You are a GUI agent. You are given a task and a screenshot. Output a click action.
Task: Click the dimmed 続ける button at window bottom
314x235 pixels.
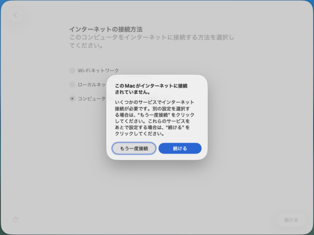click(291, 220)
